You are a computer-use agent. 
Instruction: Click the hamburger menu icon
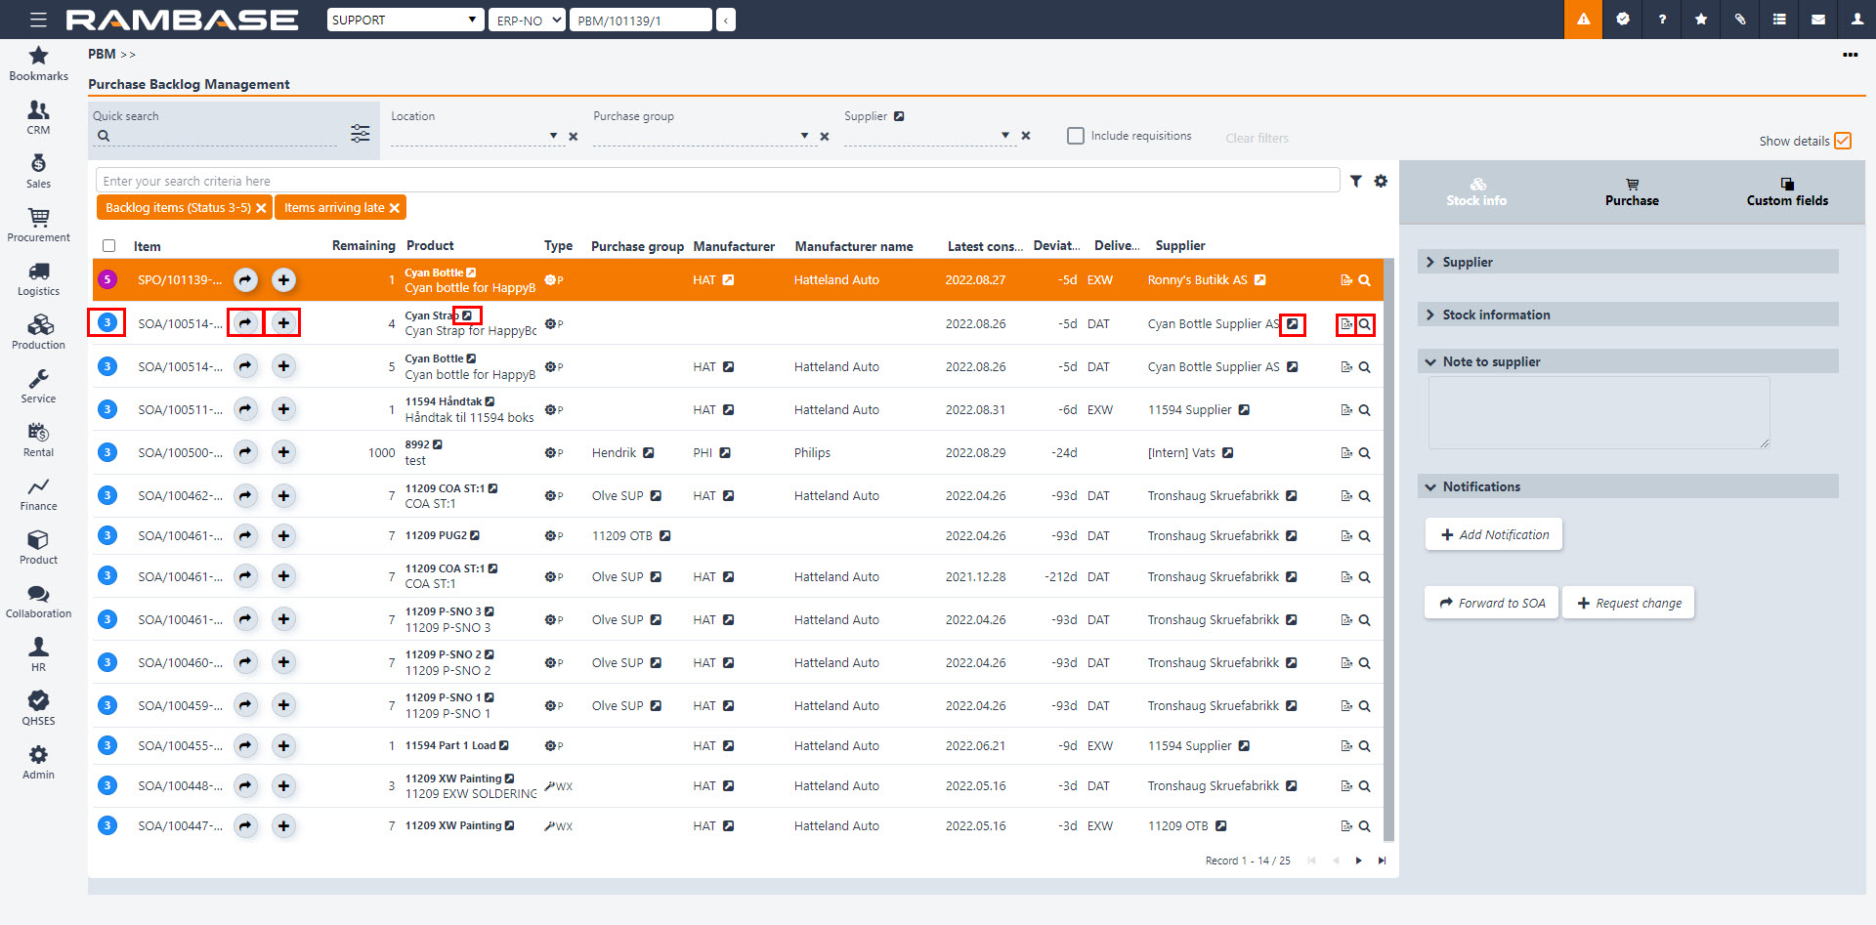[38, 20]
